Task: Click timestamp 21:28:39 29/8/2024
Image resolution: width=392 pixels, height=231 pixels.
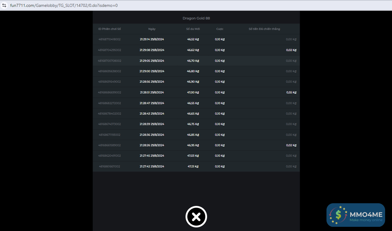Action: pyautogui.click(x=152, y=124)
